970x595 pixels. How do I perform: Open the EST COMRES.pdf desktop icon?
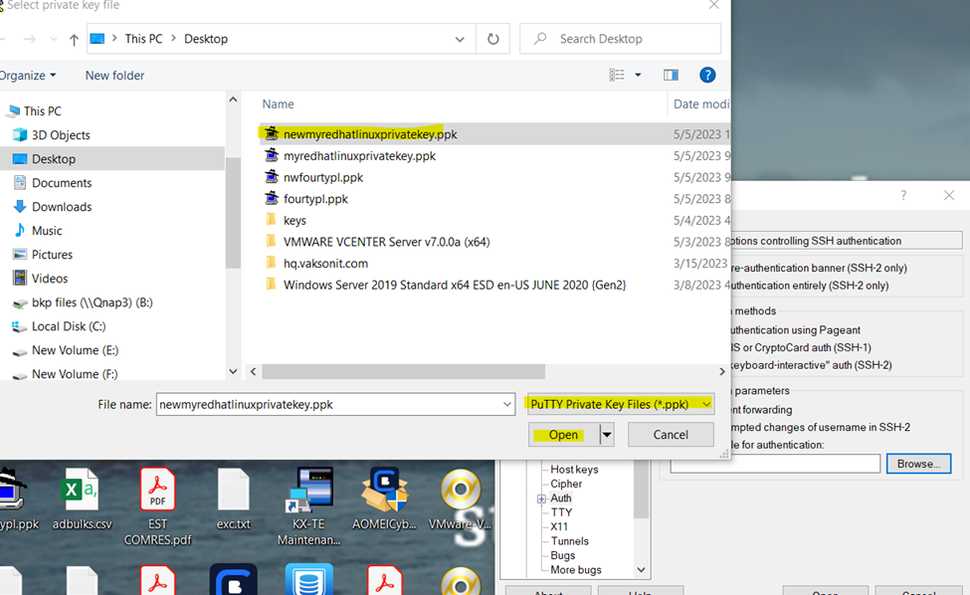157,491
